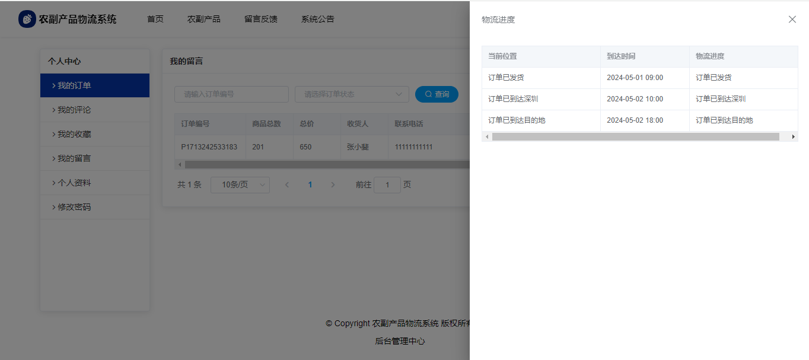Click right arrow of drawer table scrollbar
The image size is (809, 360).
794,137
